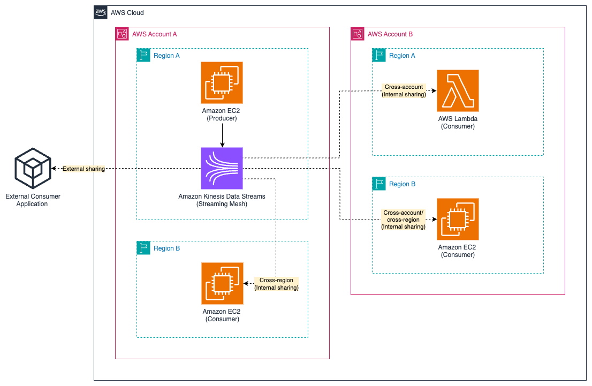The image size is (592, 386).
Task: Click the AWS Cloud title text
Action: pos(127,13)
